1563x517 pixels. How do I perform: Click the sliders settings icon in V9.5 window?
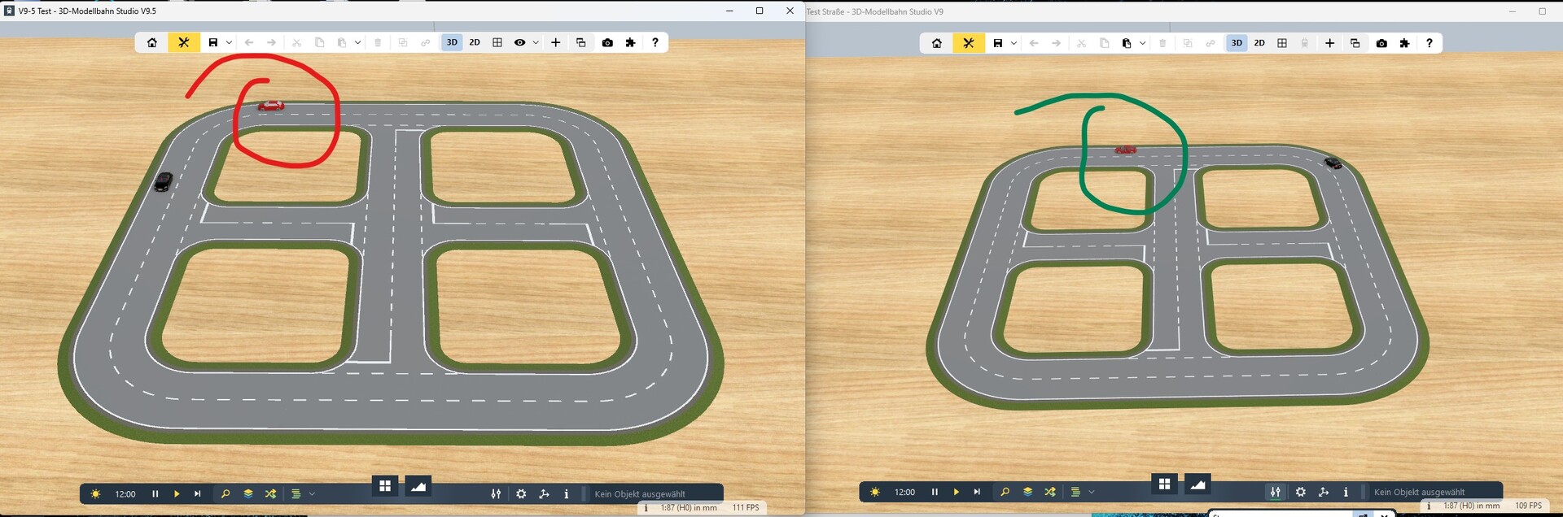(x=496, y=493)
